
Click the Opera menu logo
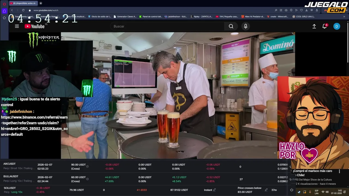coord(4,4)
